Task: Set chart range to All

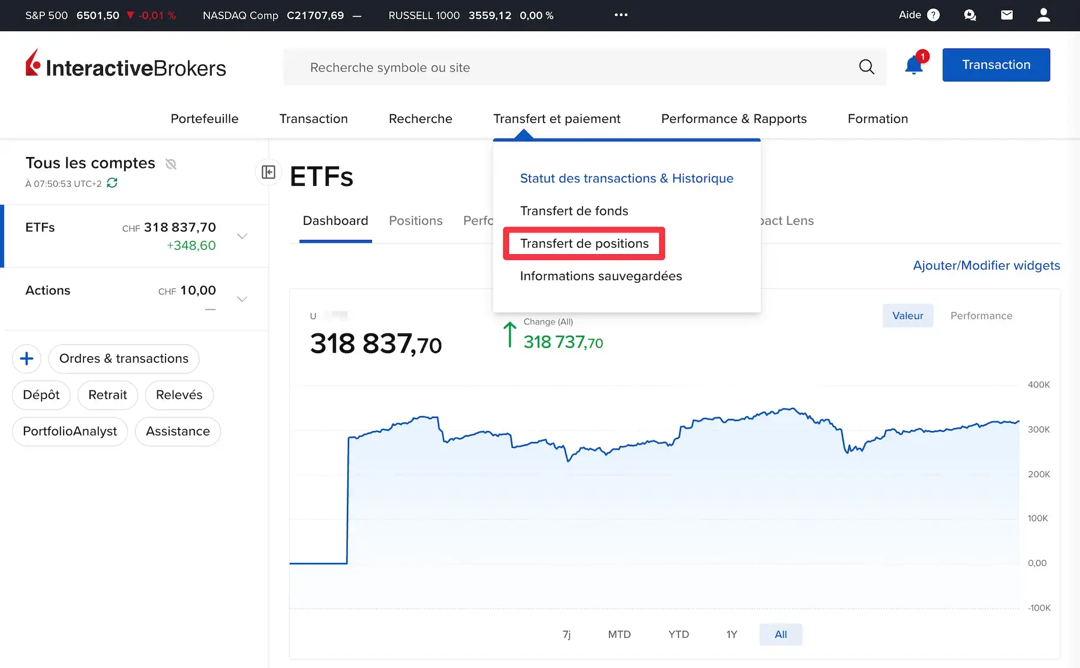Action: point(781,634)
